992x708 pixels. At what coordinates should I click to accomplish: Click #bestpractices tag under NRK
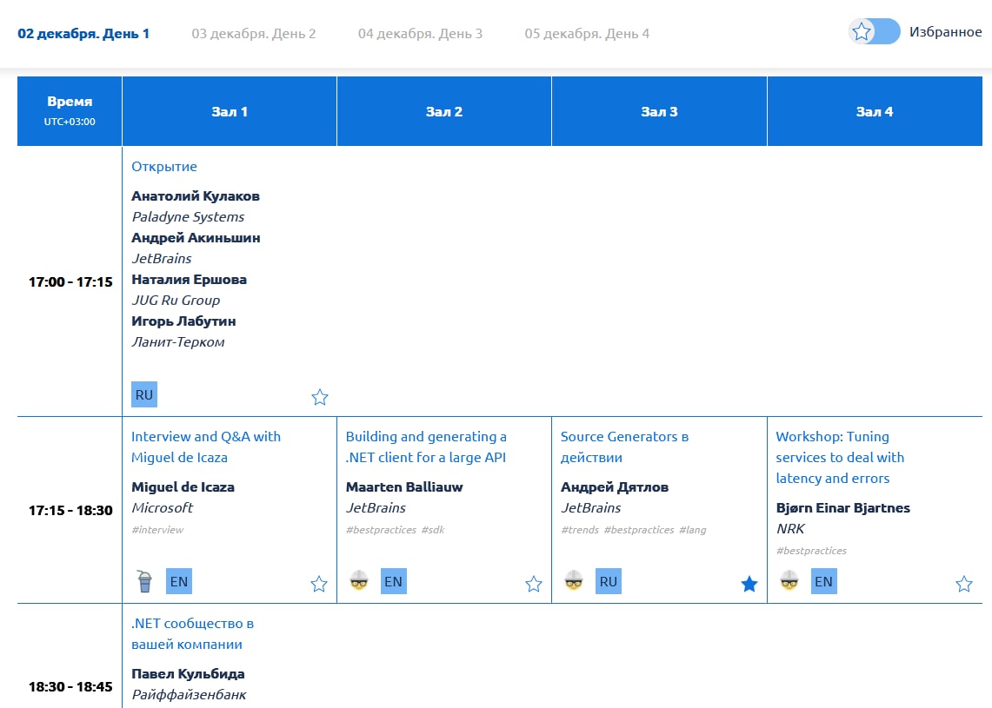point(812,551)
